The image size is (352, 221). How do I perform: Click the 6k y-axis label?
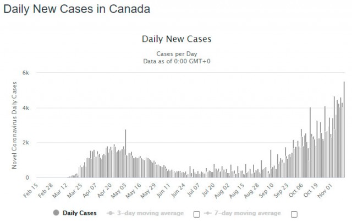26,73
